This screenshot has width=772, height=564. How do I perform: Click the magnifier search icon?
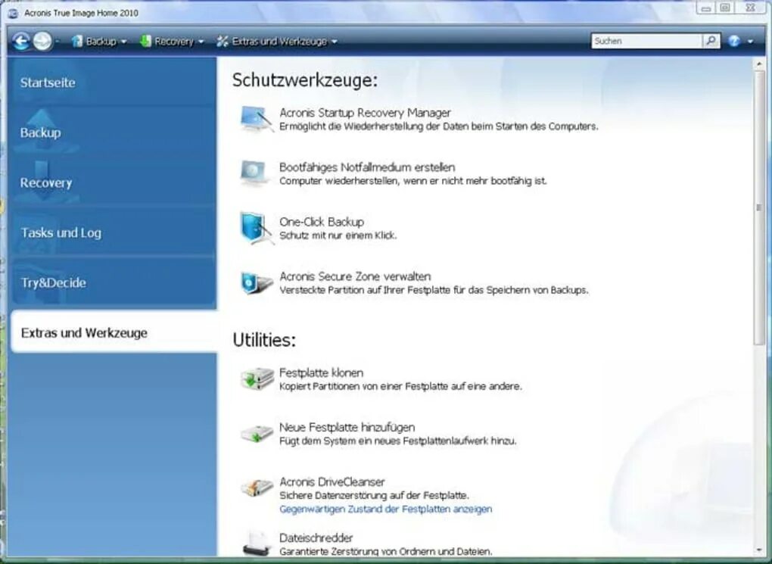pyautogui.click(x=711, y=41)
